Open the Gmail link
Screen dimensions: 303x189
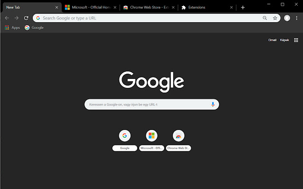[x=272, y=40]
